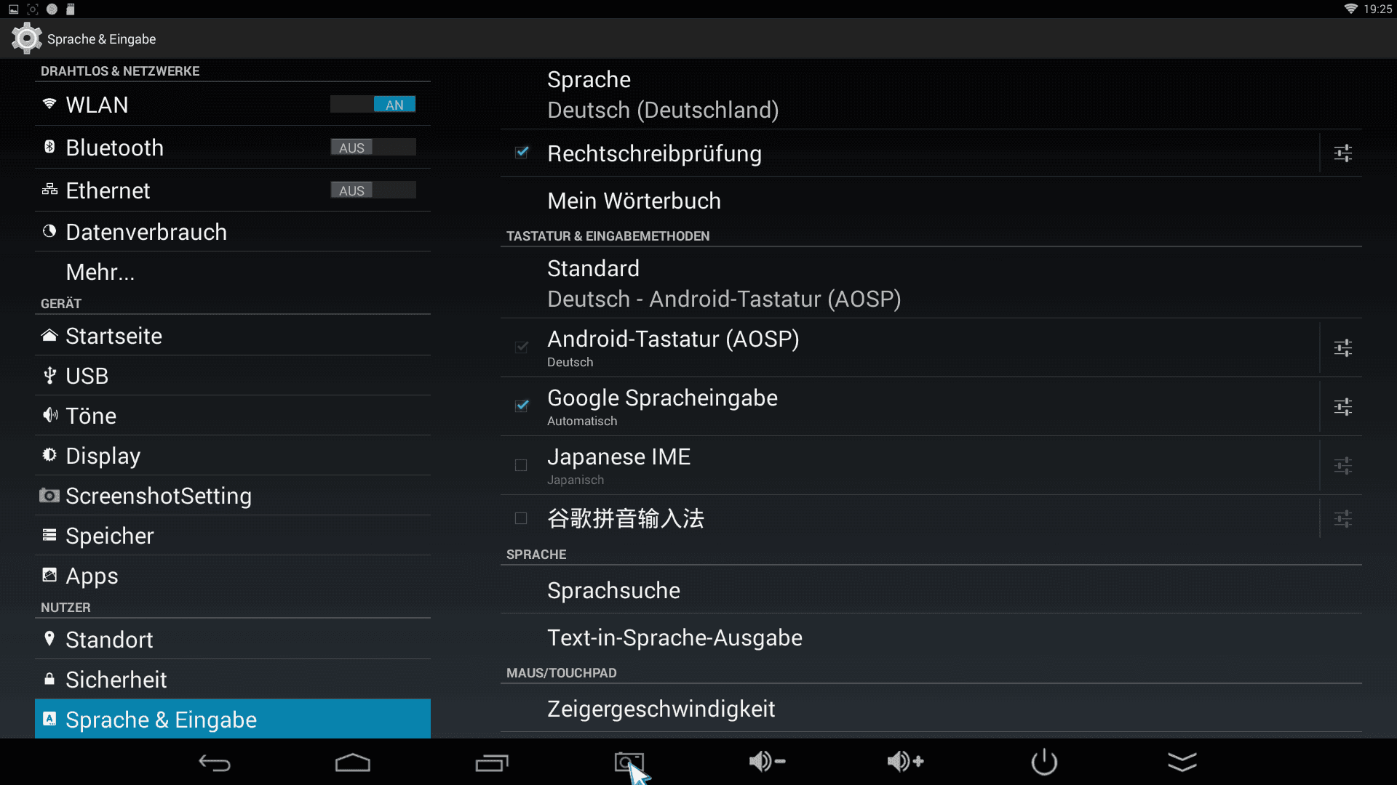Hide navigation bar with chevron-down icon
Image resolution: width=1397 pixels, height=785 pixels.
[x=1182, y=762]
